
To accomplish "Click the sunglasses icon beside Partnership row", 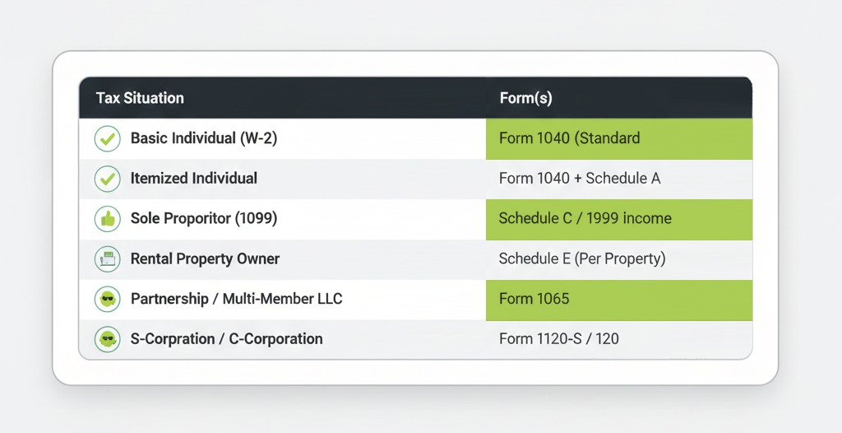I will click(107, 299).
